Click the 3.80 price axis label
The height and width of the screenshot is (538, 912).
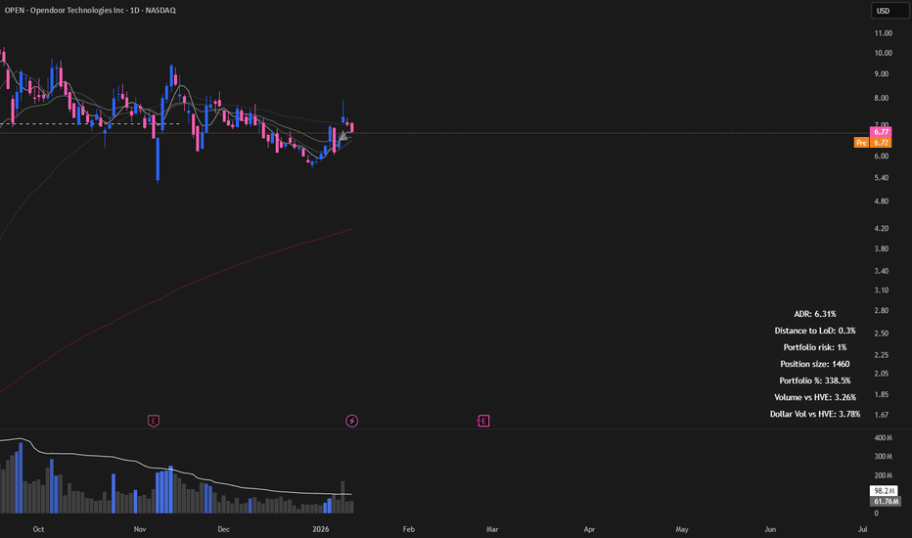(x=881, y=248)
